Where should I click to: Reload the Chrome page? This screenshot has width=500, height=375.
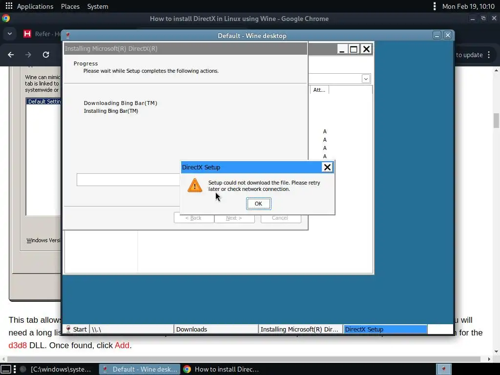tap(46, 55)
